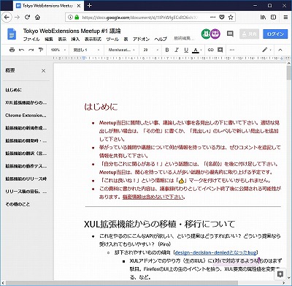Click the right indent marker on the ruler
Screen dimensions: 292x286
[282, 58]
